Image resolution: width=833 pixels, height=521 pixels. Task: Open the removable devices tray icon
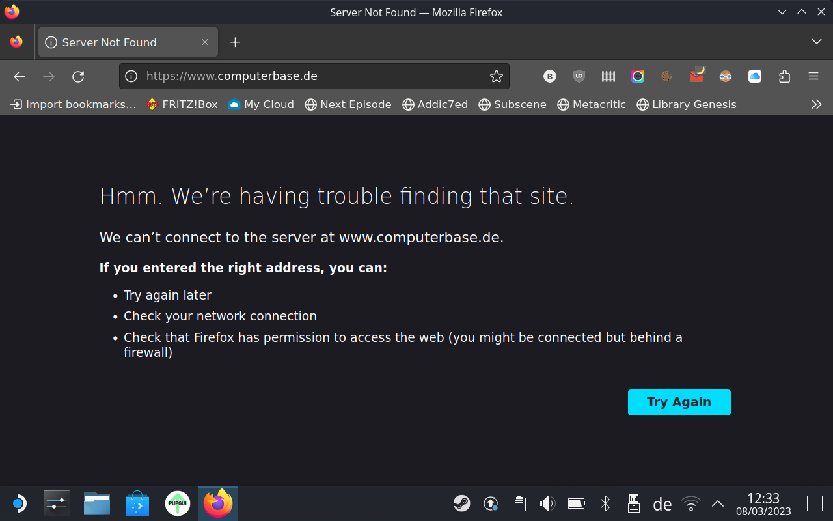tap(634, 503)
